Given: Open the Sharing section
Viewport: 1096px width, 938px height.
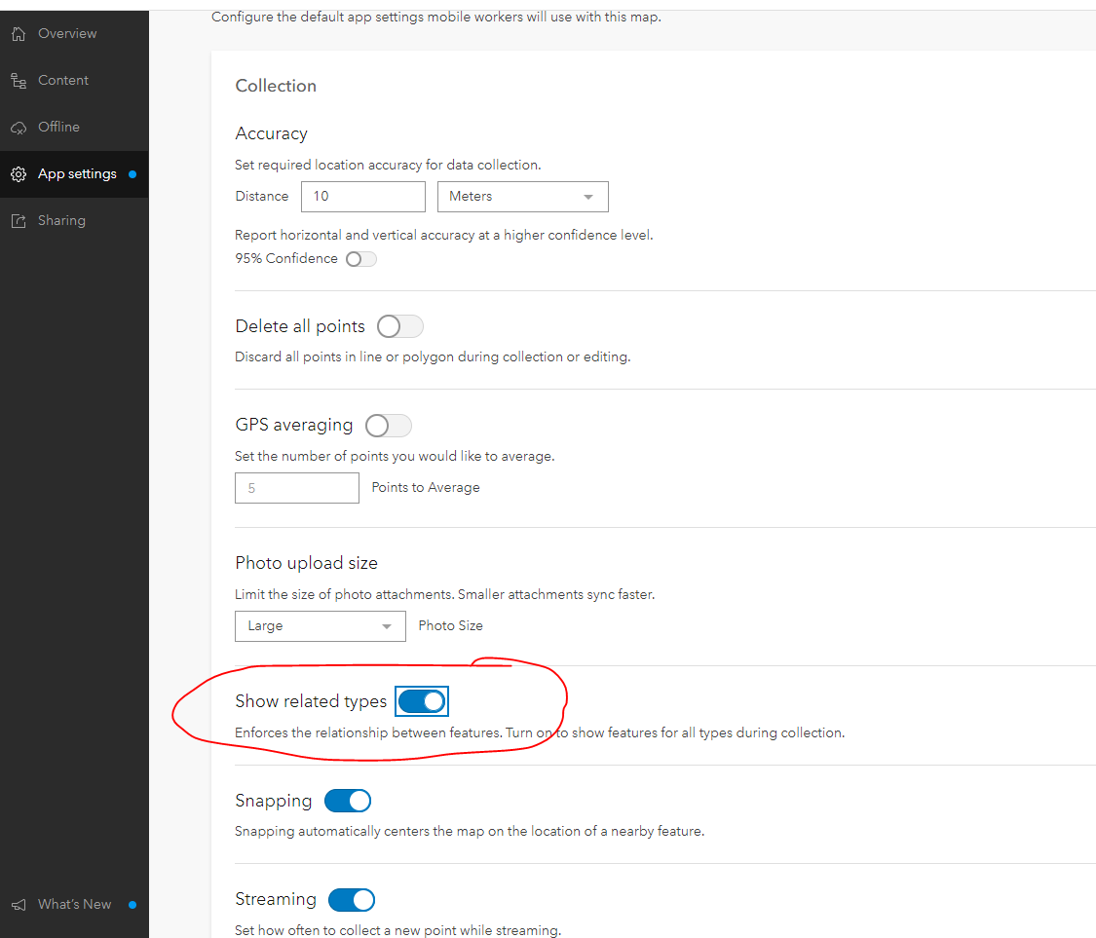Looking at the screenshot, I should pyautogui.click(x=61, y=221).
